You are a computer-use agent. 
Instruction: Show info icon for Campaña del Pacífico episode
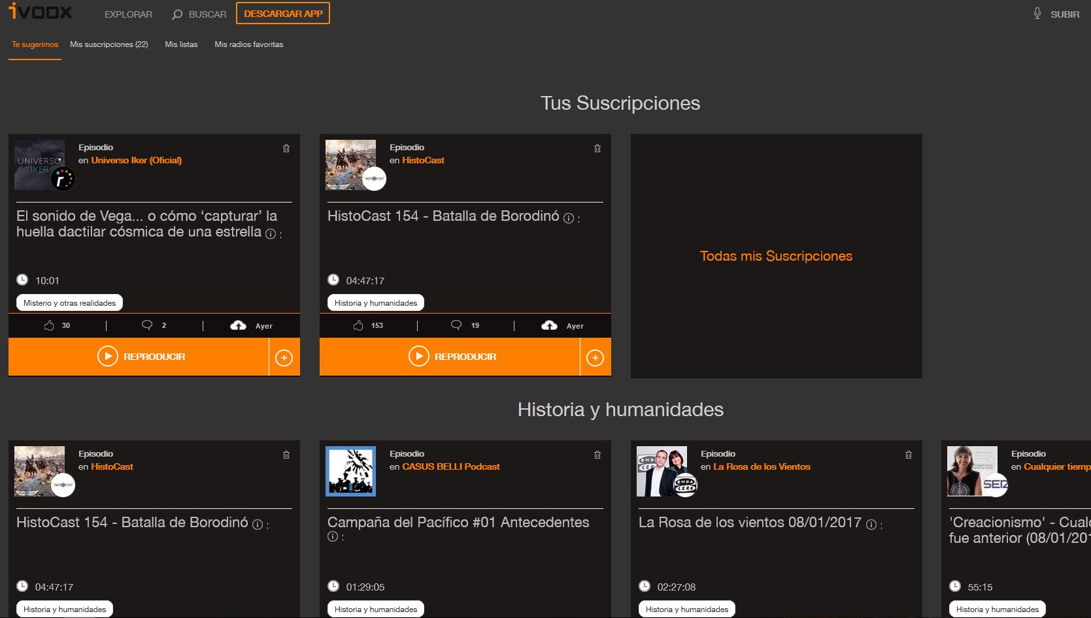(333, 536)
